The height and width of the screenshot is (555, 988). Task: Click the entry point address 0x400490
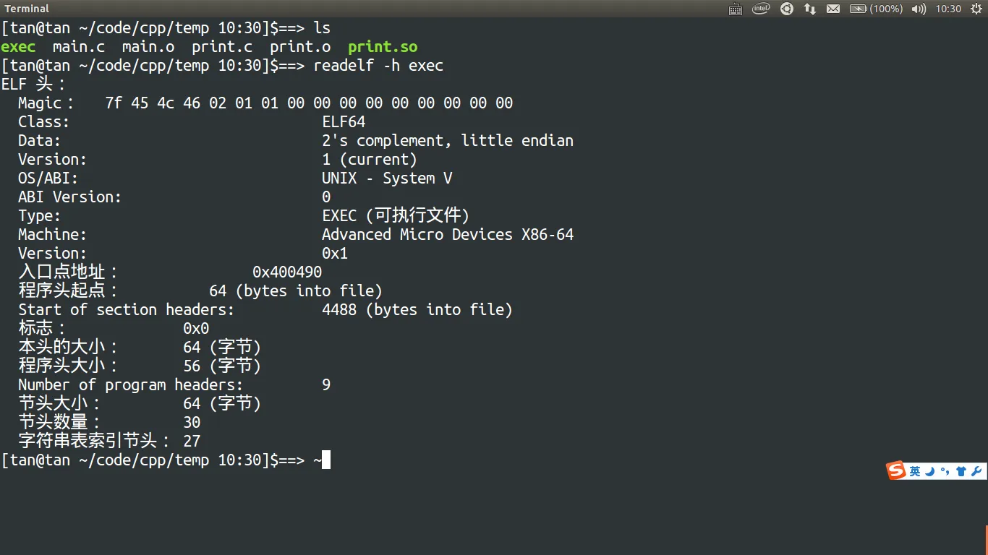pyautogui.click(x=287, y=272)
